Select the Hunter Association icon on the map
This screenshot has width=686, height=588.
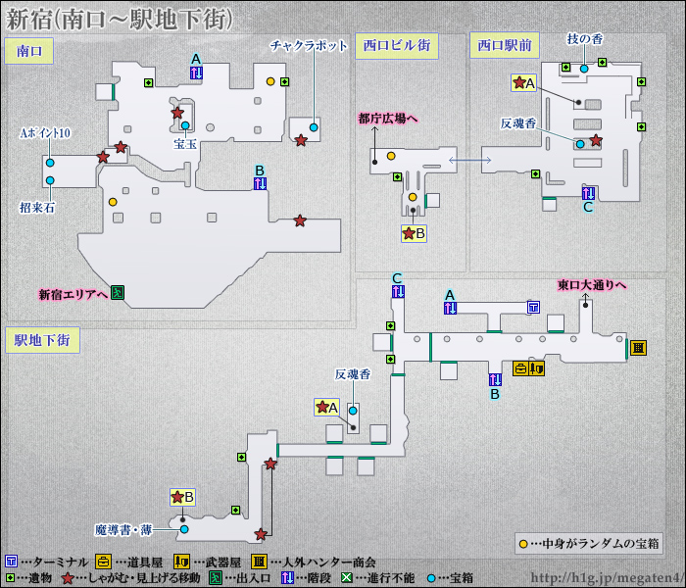(638, 347)
